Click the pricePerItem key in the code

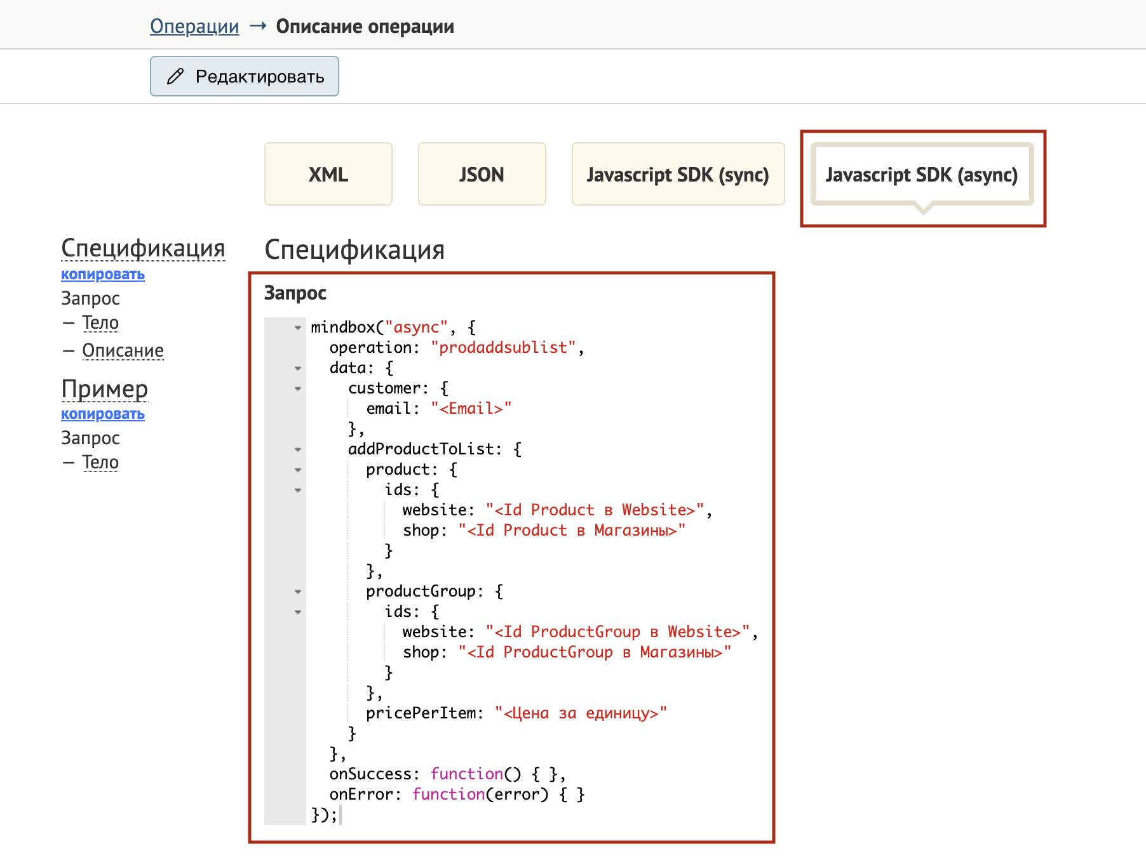tap(421, 713)
